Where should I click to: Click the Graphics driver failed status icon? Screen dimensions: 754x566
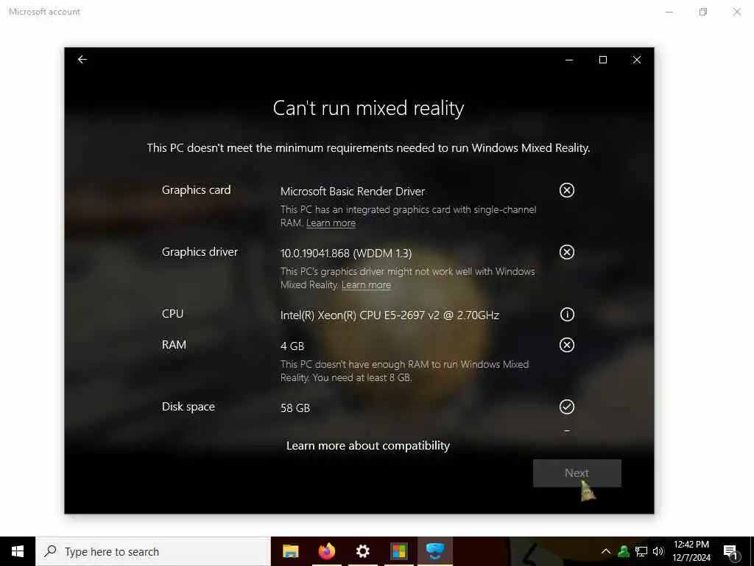click(x=567, y=252)
